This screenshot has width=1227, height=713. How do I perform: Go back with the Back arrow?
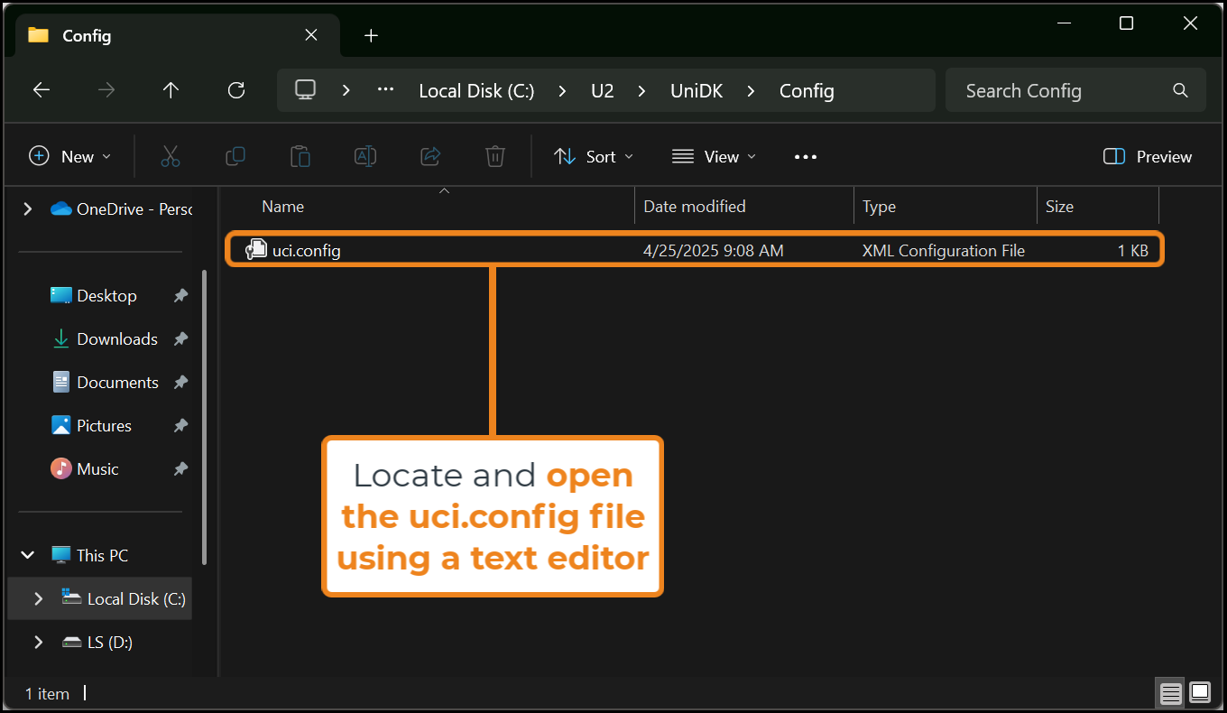42,90
